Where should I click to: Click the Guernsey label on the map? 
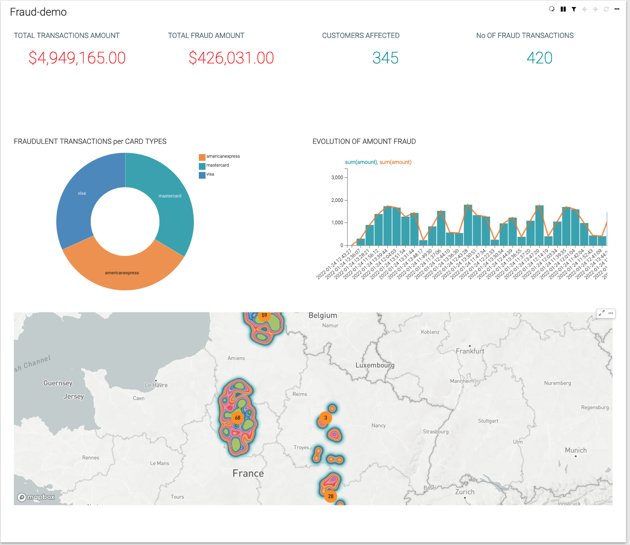pyautogui.click(x=58, y=383)
